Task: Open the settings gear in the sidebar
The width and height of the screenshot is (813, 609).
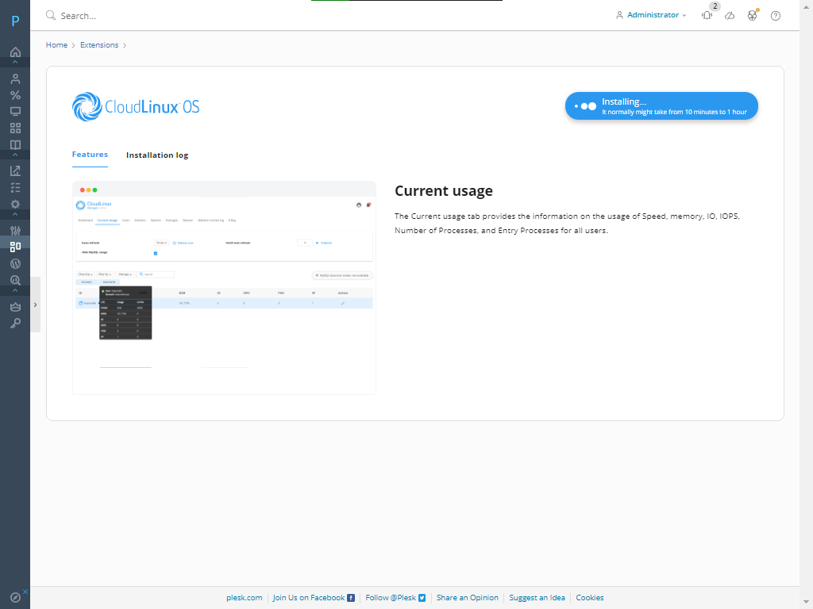Action: point(15,204)
